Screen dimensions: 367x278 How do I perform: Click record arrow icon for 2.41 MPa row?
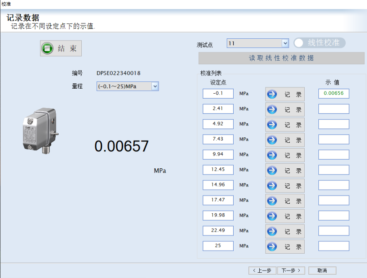[x=272, y=110]
